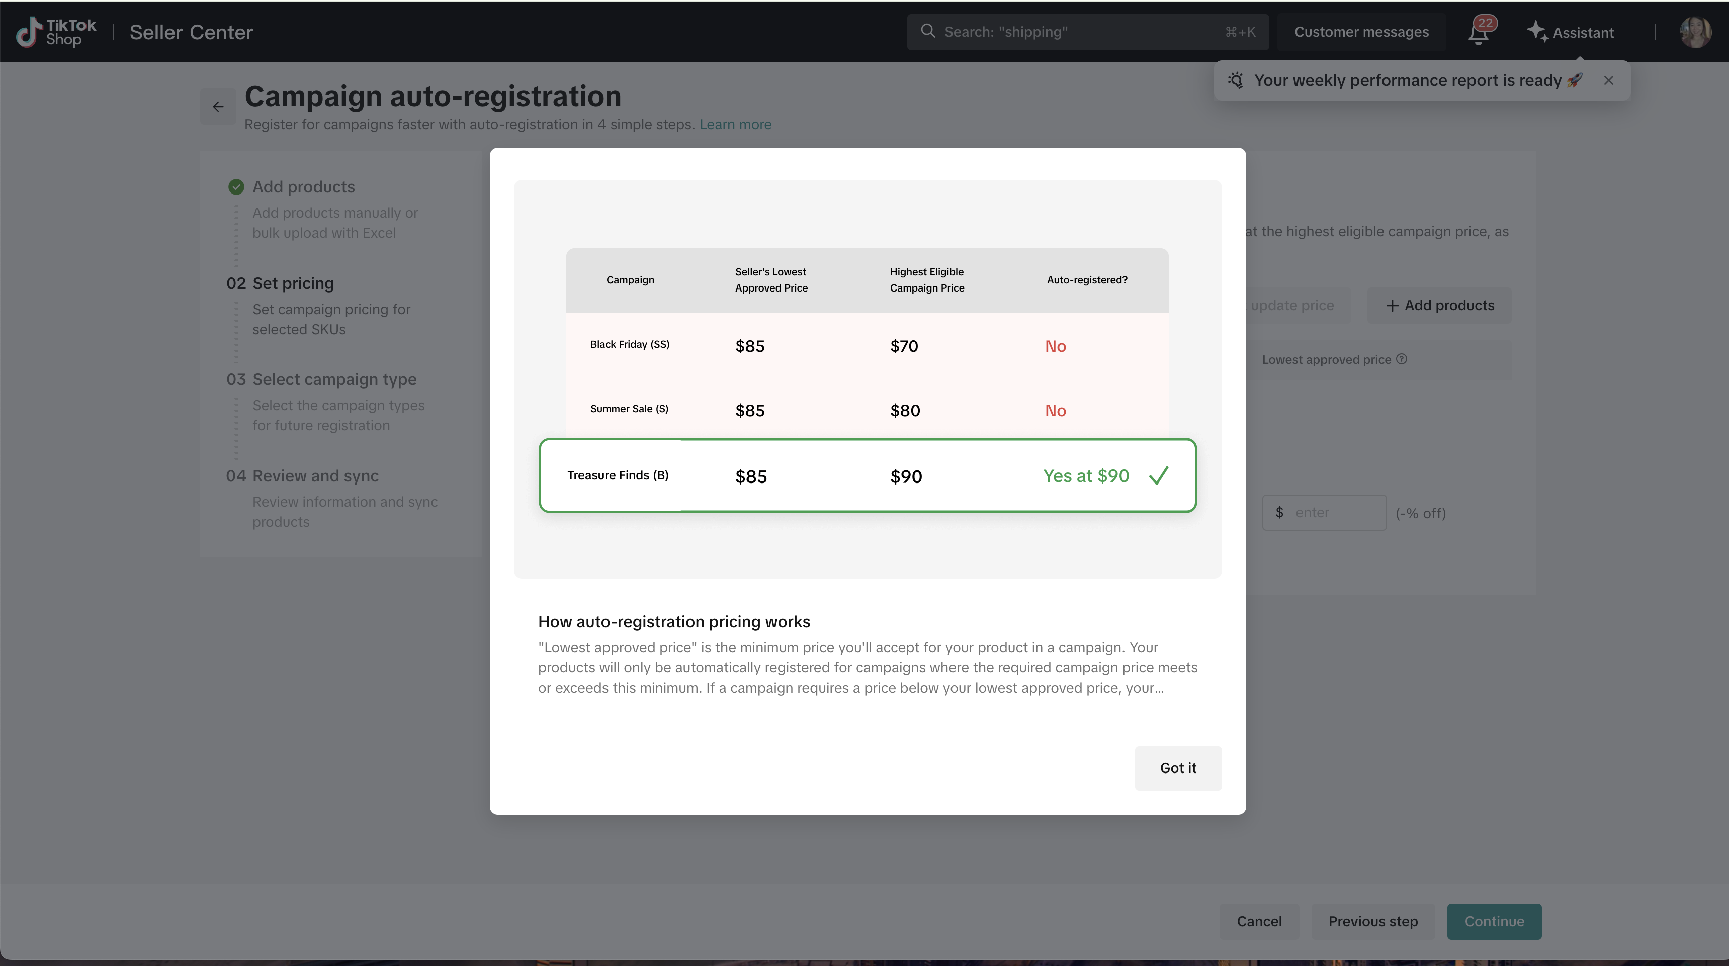Click the plus Add products button
The width and height of the screenshot is (1729, 966).
coord(1440,305)
